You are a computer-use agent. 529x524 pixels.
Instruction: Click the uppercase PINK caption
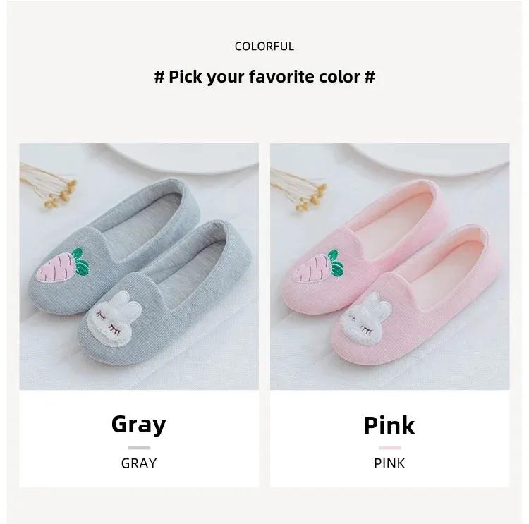tap(389, 463)
